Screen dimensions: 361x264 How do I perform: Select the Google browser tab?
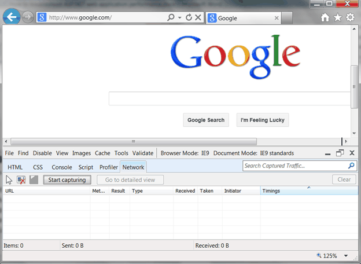[244, 18]
